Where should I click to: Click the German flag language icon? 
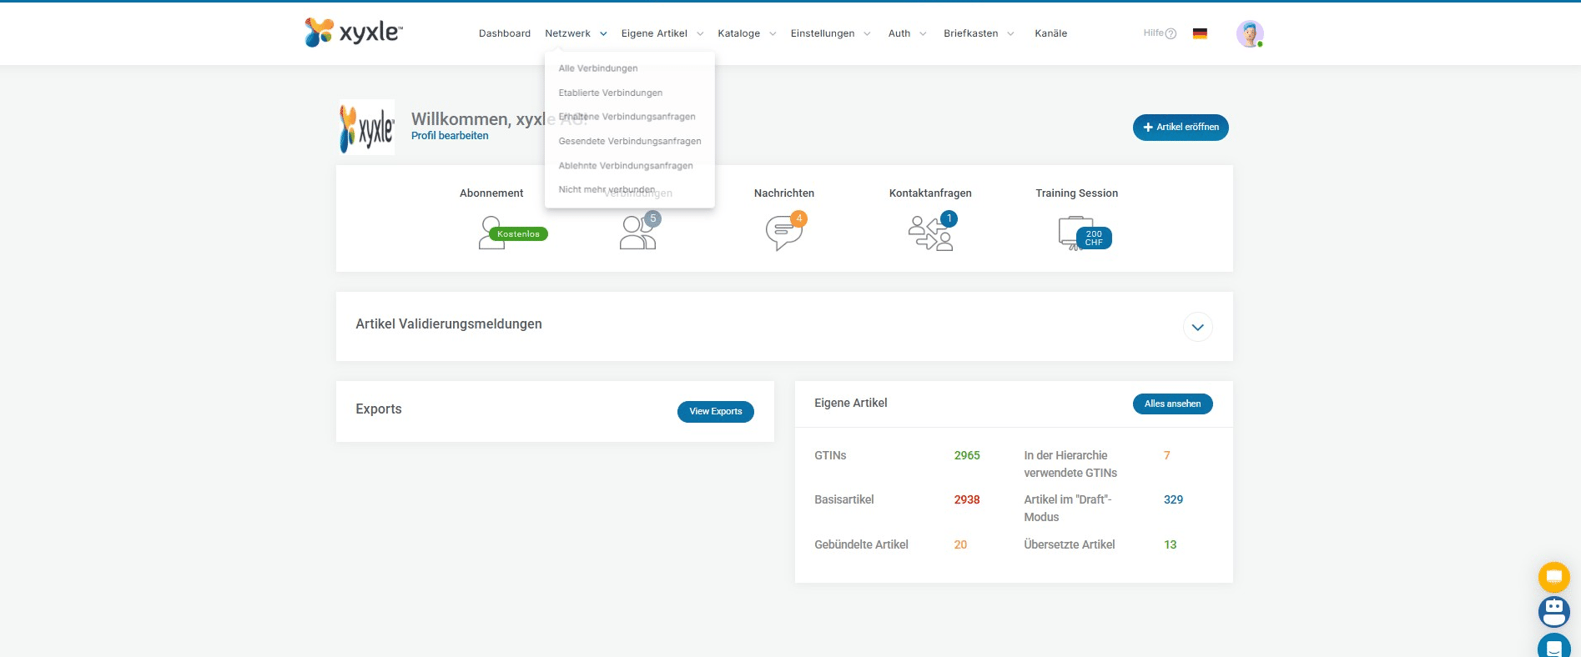1200,33
